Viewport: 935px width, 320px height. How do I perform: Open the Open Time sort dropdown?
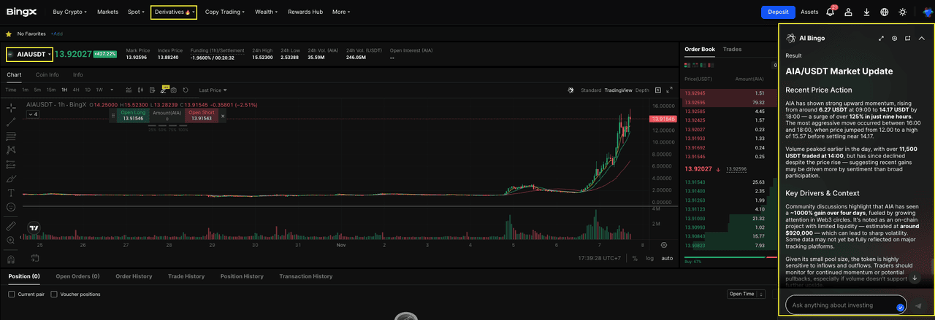744,294
